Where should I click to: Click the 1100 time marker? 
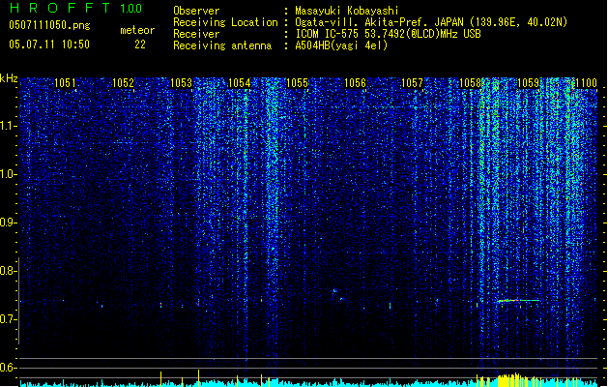pyautogui.click(x=586, y=83)
